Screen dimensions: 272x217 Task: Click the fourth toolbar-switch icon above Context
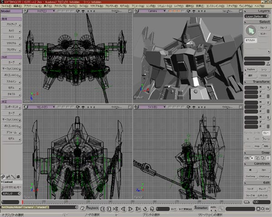coord(18,177)
